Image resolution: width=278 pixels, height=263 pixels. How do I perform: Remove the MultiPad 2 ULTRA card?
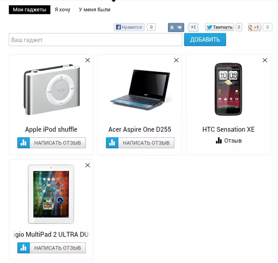88,165
